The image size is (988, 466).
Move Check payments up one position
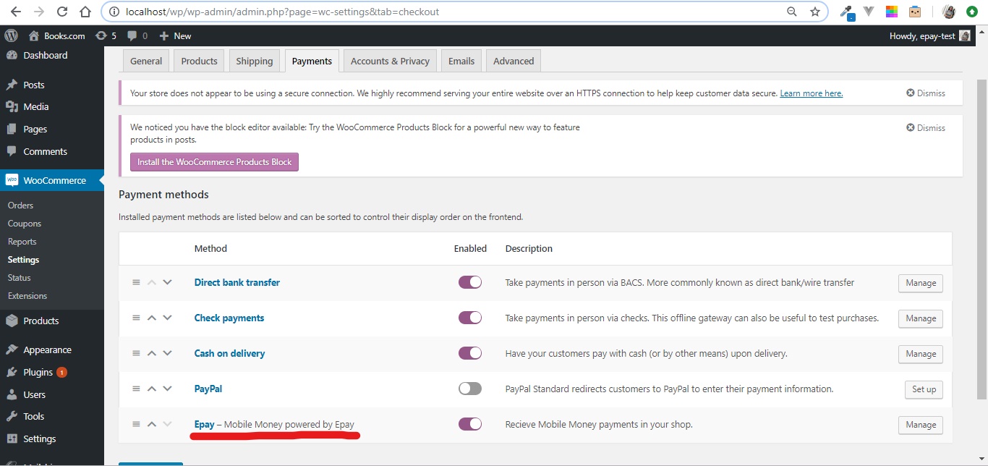click(152, 318)
